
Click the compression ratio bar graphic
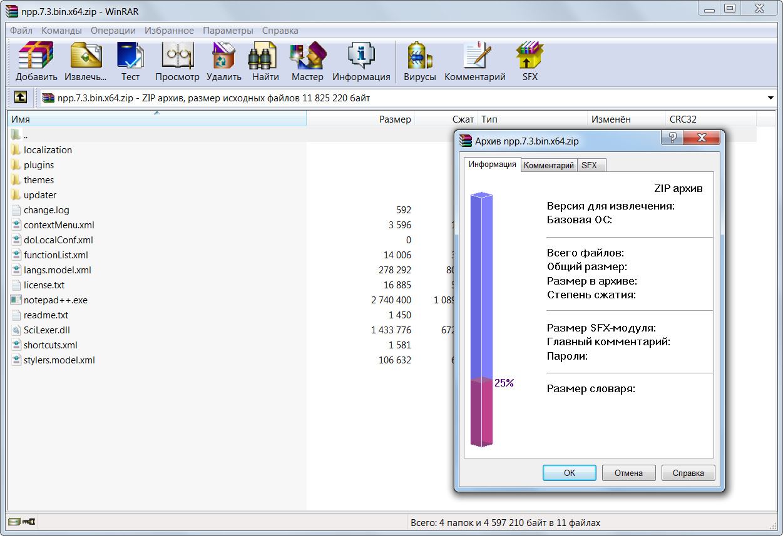coord(481,320)
